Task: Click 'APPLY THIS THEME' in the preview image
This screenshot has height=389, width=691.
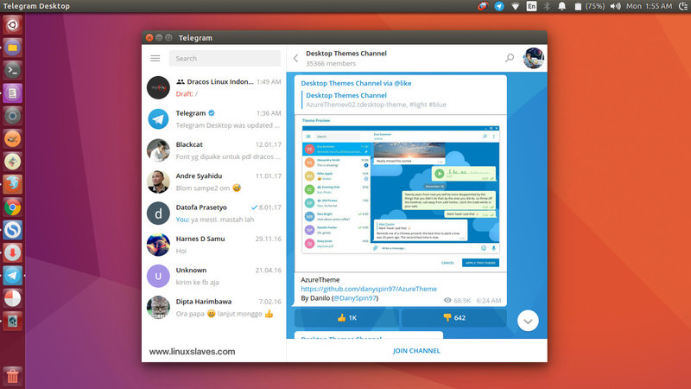Action: 480,263
